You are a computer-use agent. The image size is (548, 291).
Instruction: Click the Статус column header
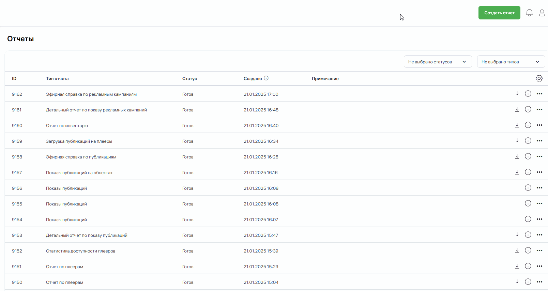pyautogui.click(x=189, y=79)
